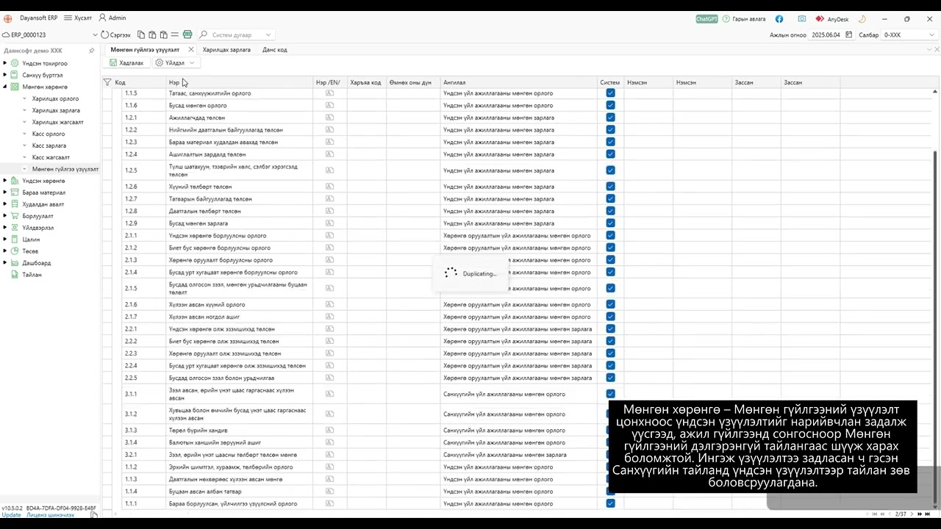941x529 pixels.
Task: Open Харилцах орлого in the sidebar
Action: click(x=55, y=98)
